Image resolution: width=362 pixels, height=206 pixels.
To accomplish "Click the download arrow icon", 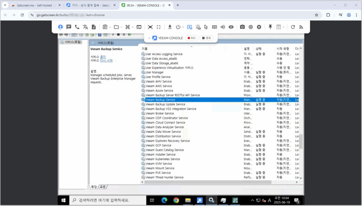I will [x=170, y=27].
